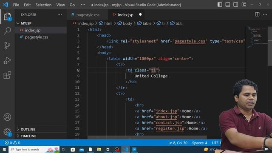Open the Search view in activity bar
This screenshot has width=272, height=153.
(x=7, y=31)
